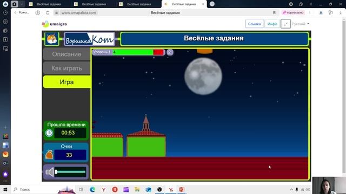The width and height of the screenshot is (346, 194).
Task: Click the Инфо button
Action: (x=272, y=24)
